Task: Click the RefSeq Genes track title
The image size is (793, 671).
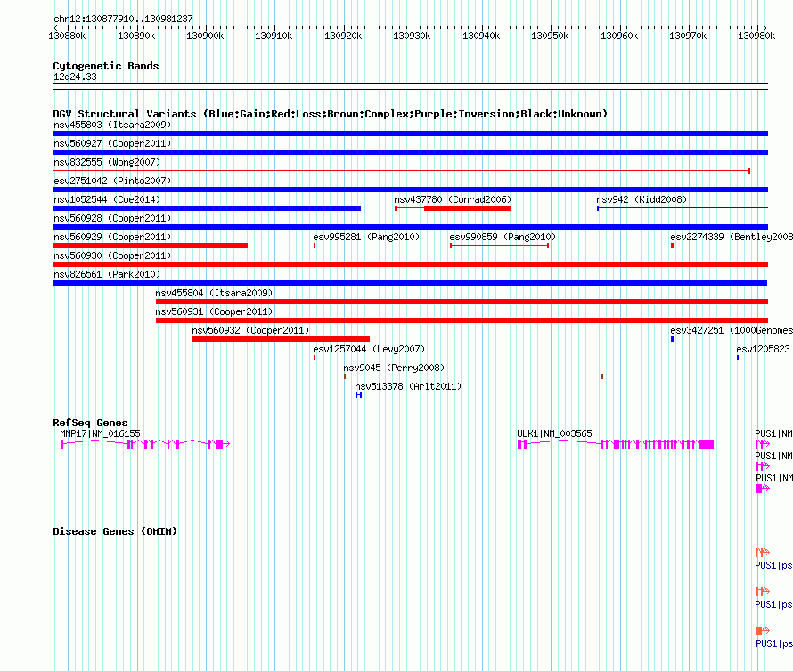Action: [90, 423]
